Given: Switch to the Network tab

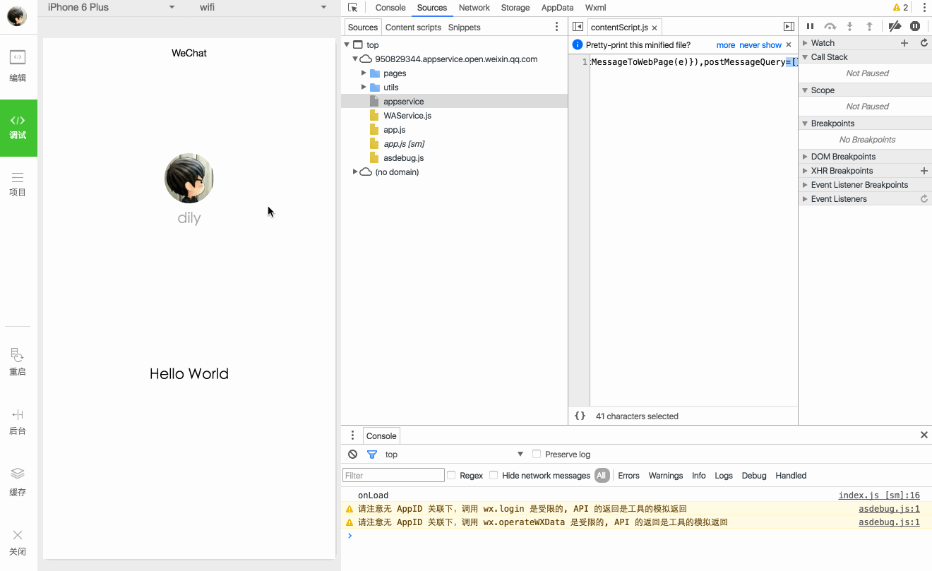Looking at the screenshot, I should (474, 7).
